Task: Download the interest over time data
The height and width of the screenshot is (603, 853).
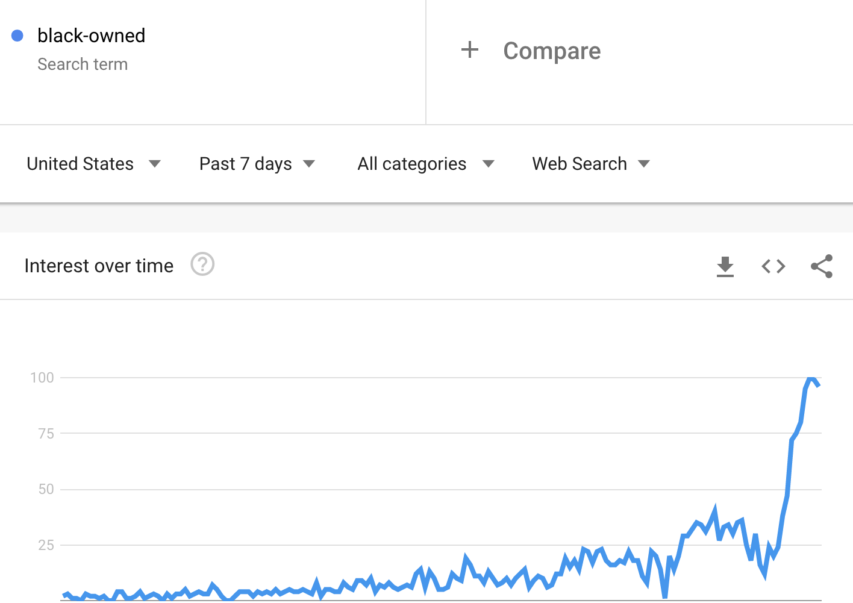Action: [725, 266]
